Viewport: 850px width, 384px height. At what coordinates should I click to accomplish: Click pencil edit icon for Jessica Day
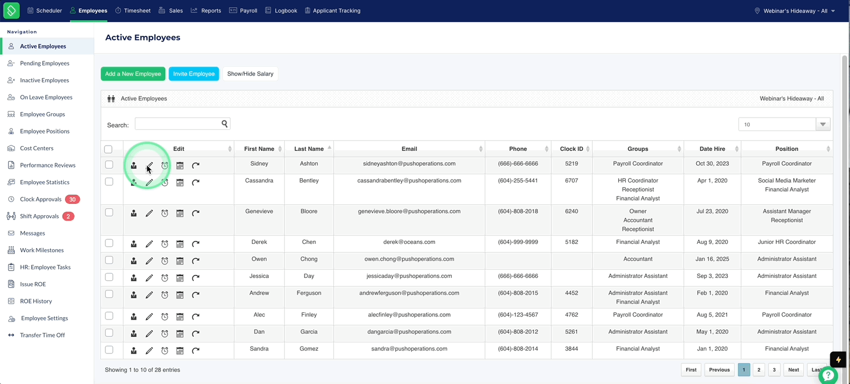149,278
